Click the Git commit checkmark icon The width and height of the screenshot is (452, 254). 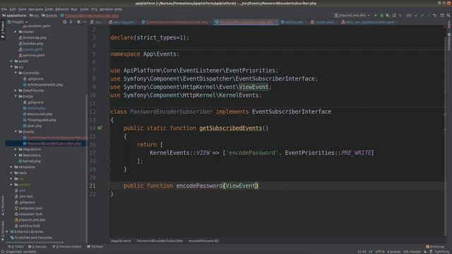(422, 16)
